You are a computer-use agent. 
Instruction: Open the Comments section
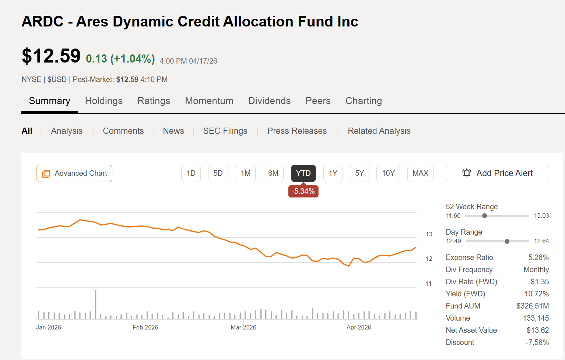(x=123, y=131)
